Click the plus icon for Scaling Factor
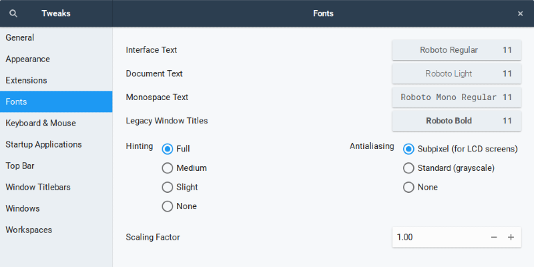The height and width of the screenshot is (267, 534). (511, 237)
